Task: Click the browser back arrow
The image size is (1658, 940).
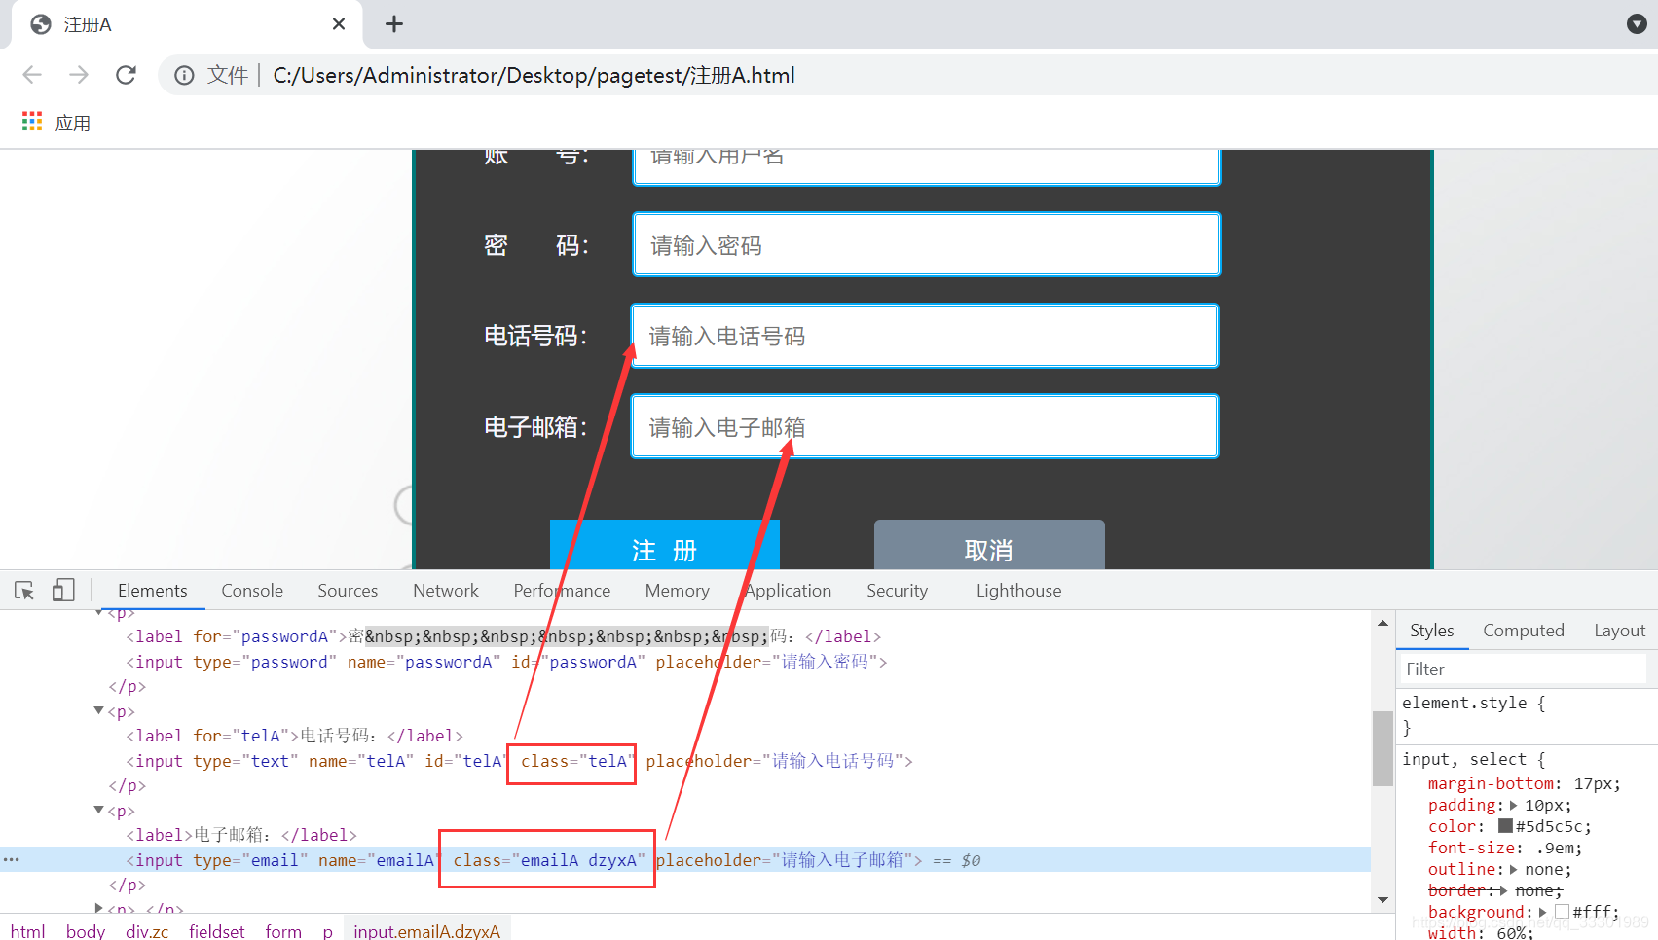Action: click(32, 75)
